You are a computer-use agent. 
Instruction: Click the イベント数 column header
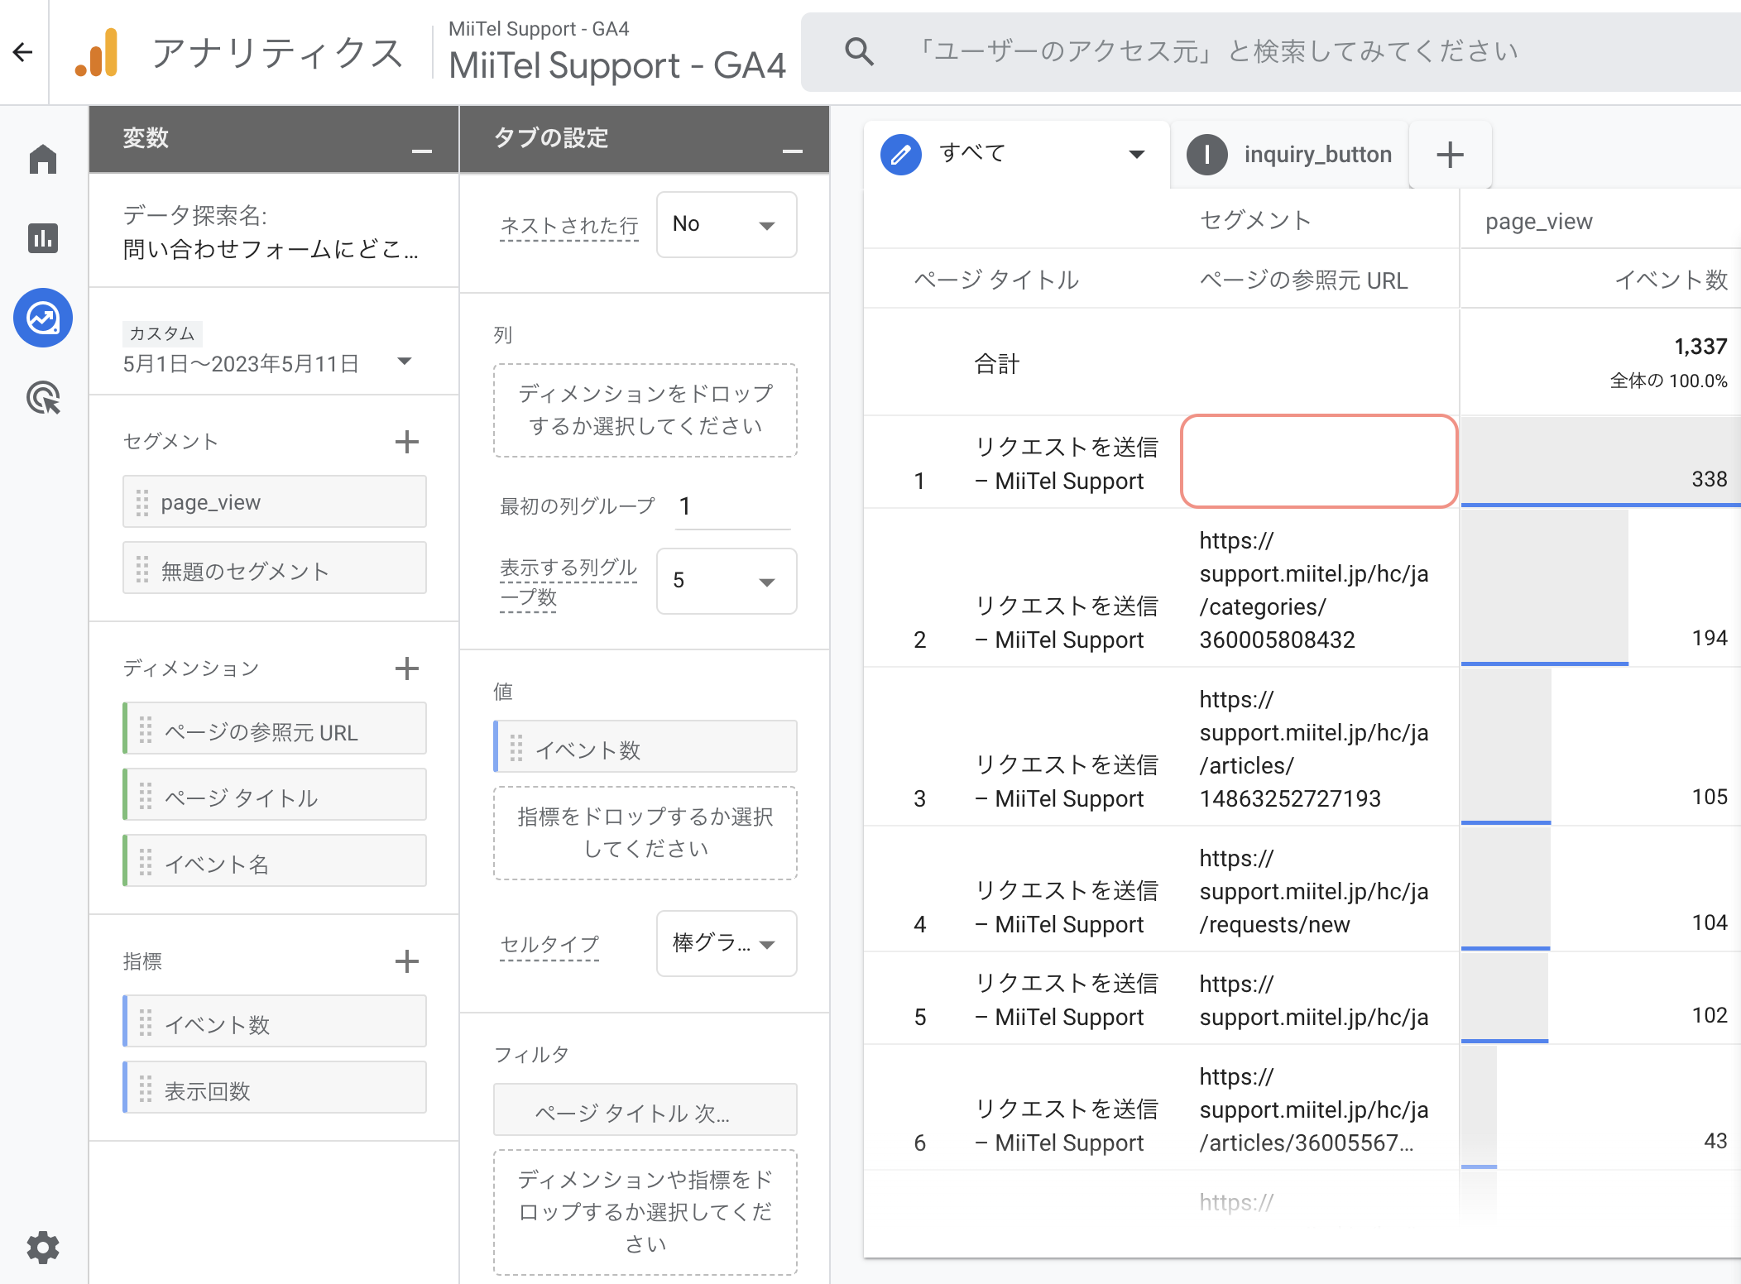[x=1671, y=280]
